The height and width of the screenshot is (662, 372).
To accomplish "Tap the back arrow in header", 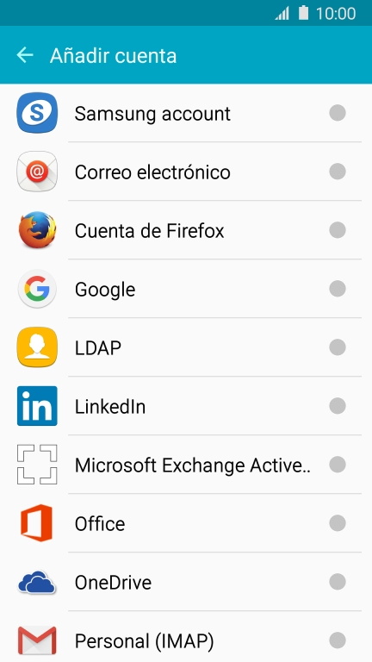I will tap(25, 55).
